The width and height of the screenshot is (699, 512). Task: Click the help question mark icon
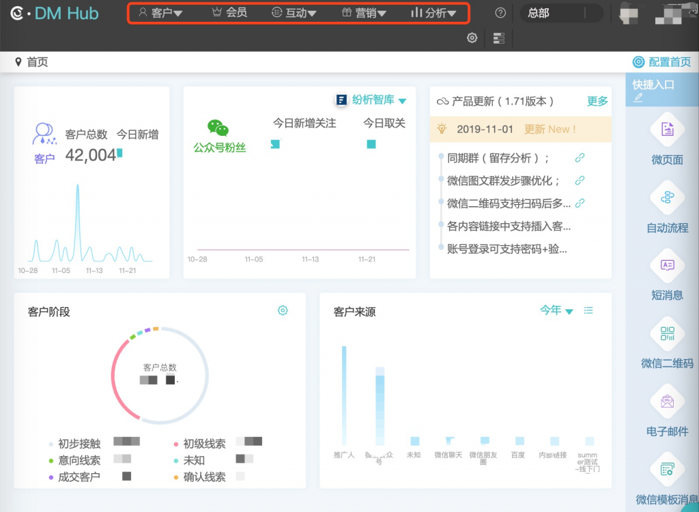click(x=500, y=13)
